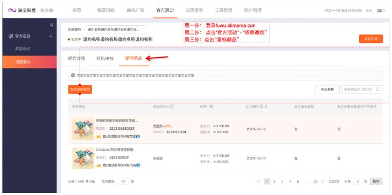Click the blue badge icon in the first row's store
The width and height of the screenshot is (392, 195).
point(138,136)
